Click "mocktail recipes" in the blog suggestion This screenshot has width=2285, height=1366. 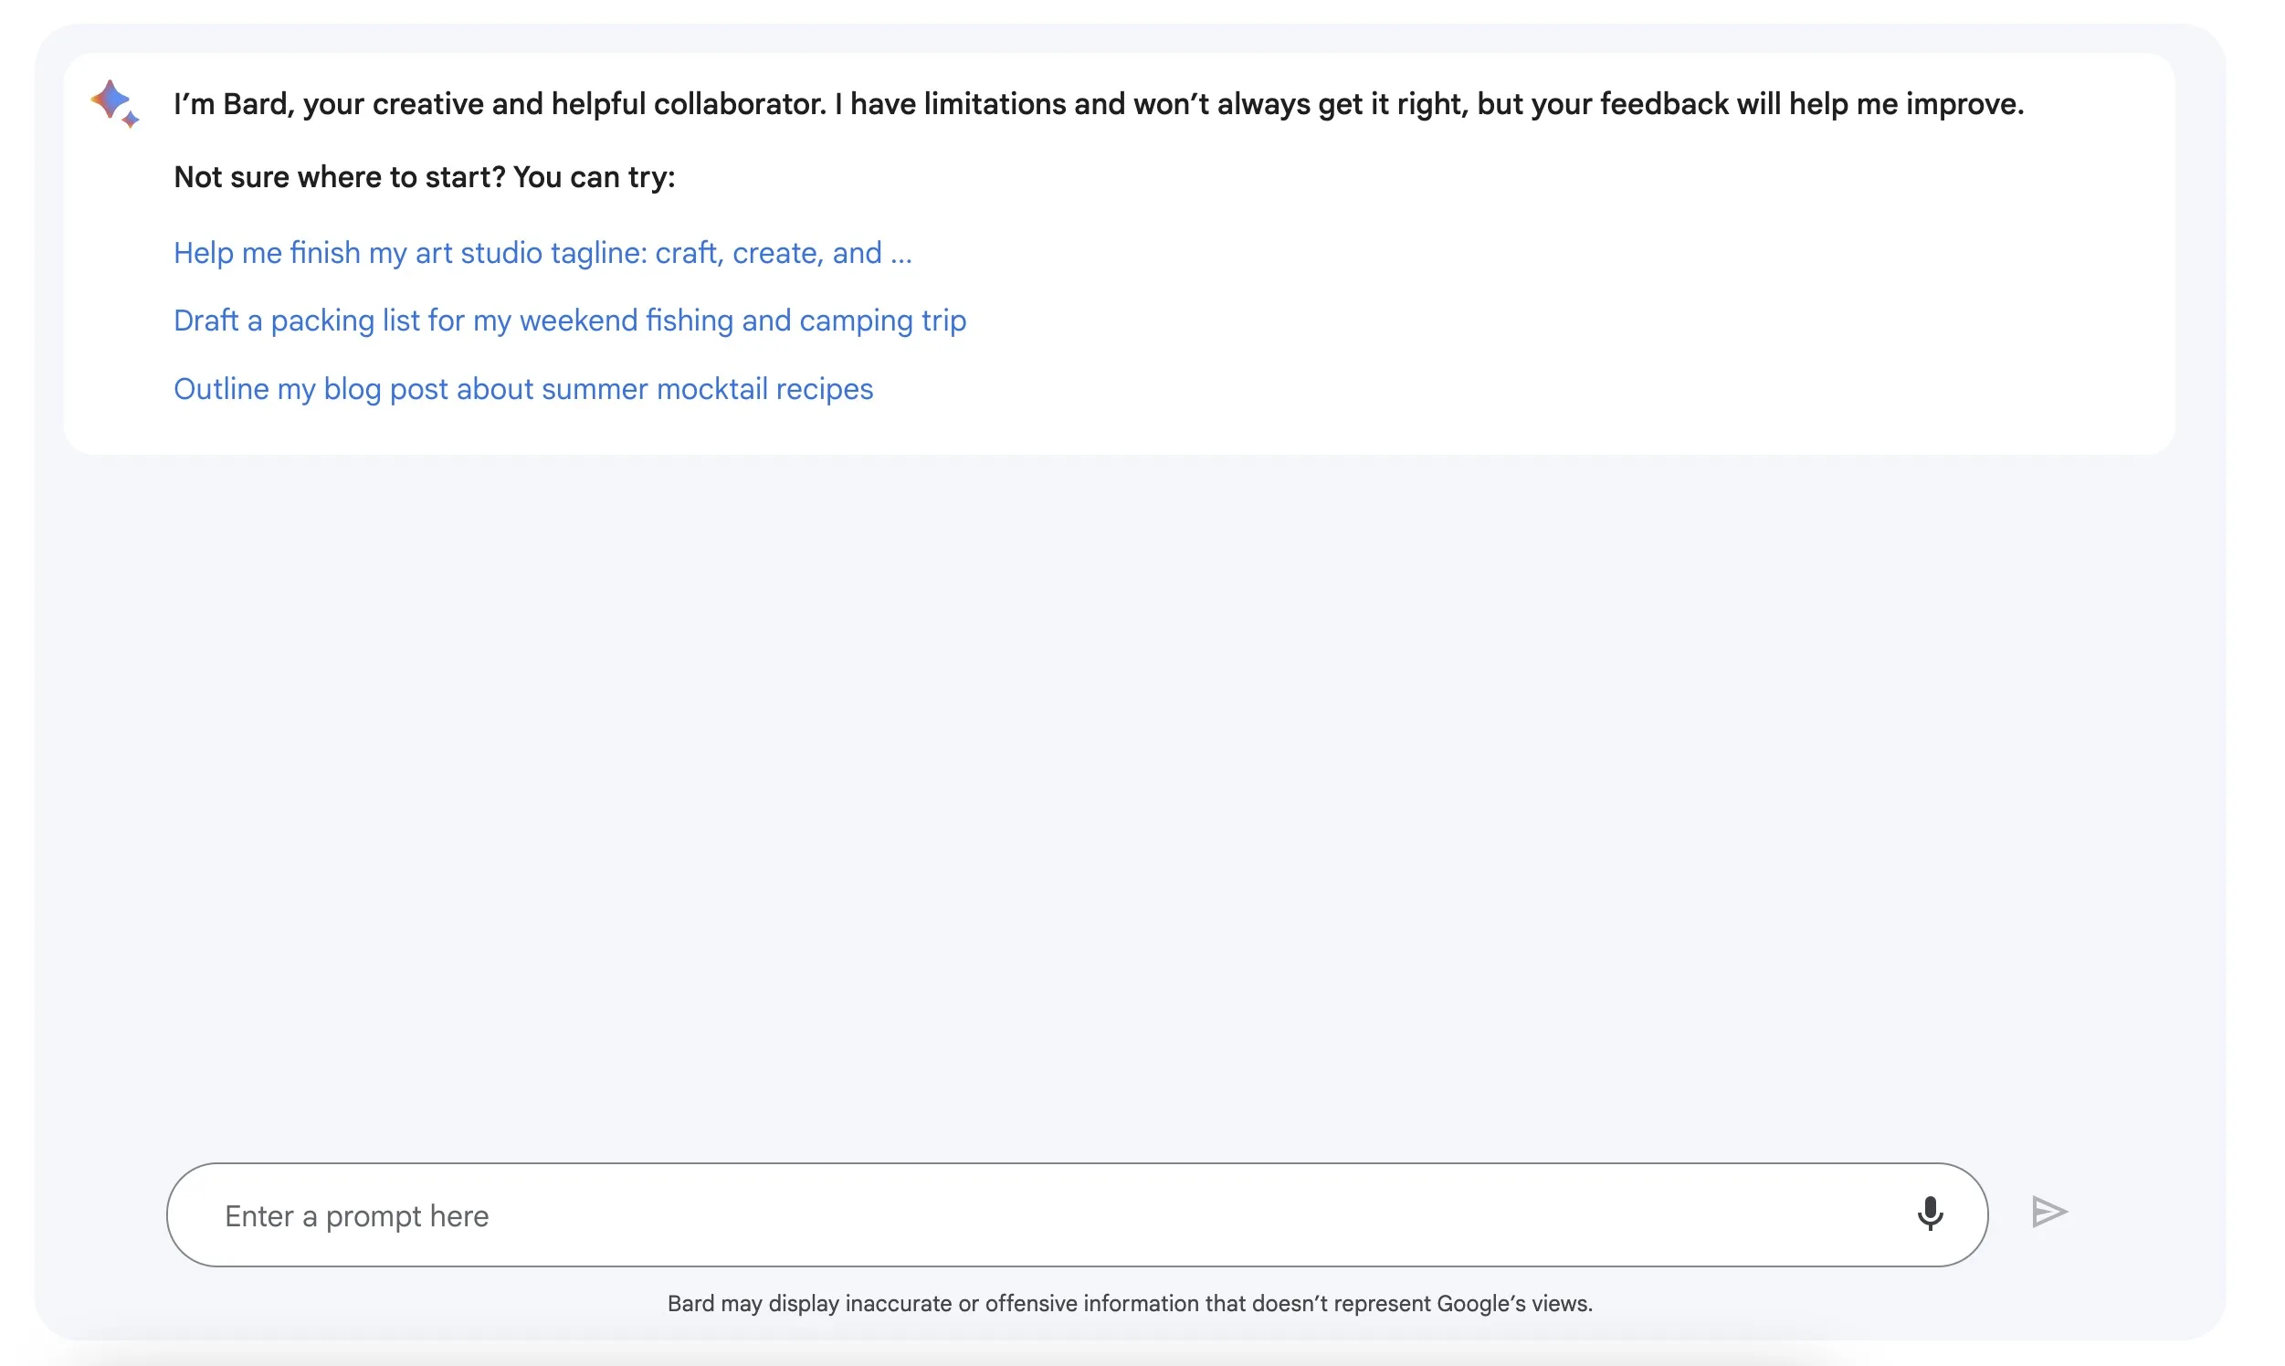click(x=764, y=388)
